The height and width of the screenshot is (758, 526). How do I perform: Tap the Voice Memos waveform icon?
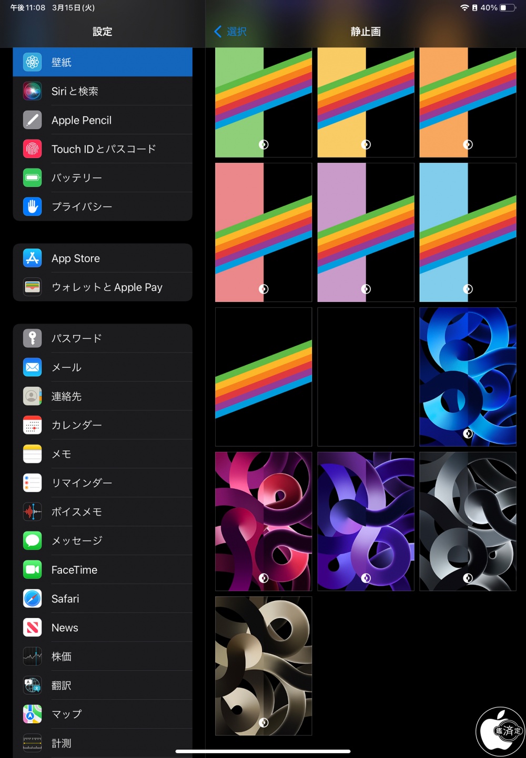[32, 512]
